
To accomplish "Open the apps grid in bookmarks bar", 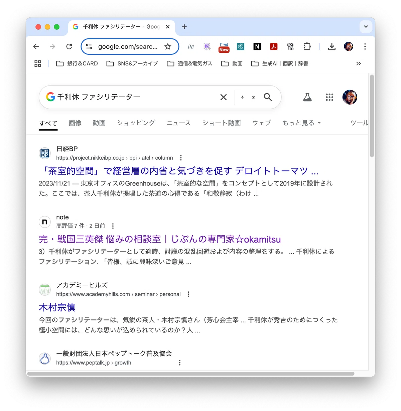I will 38,63.
